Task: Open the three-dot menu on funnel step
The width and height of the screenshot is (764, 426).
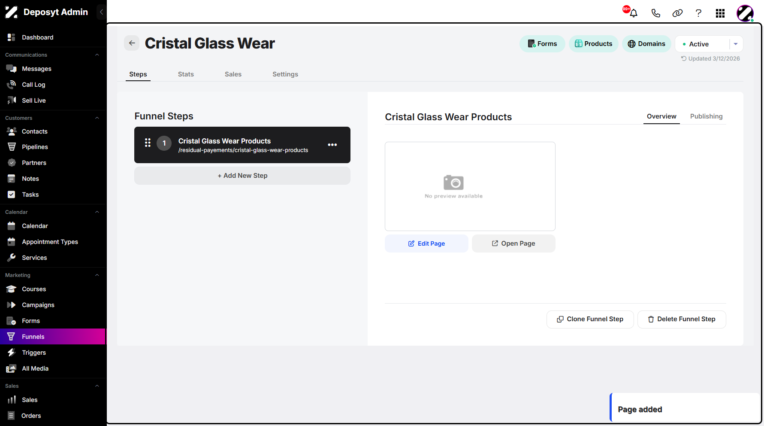Action: pos(332,145)
